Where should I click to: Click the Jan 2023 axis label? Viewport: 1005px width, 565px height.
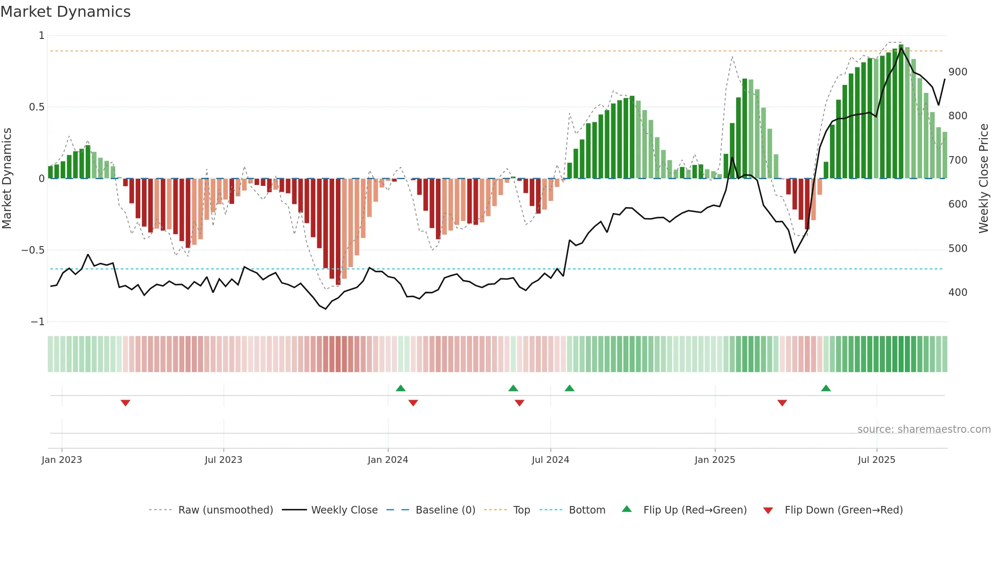[62, 460]
